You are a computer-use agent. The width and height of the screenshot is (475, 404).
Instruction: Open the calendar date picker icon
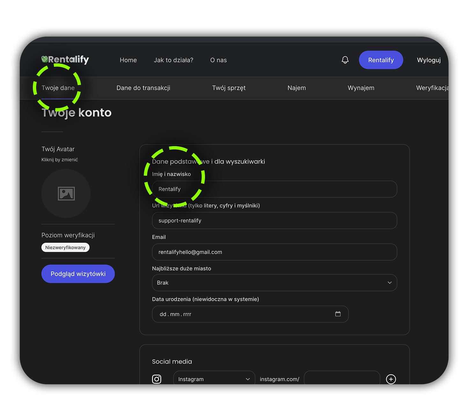pos(338,314)
